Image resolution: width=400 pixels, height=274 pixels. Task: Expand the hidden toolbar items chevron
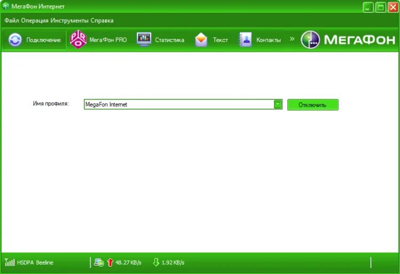pyautogui.click(x=292, y=39)
